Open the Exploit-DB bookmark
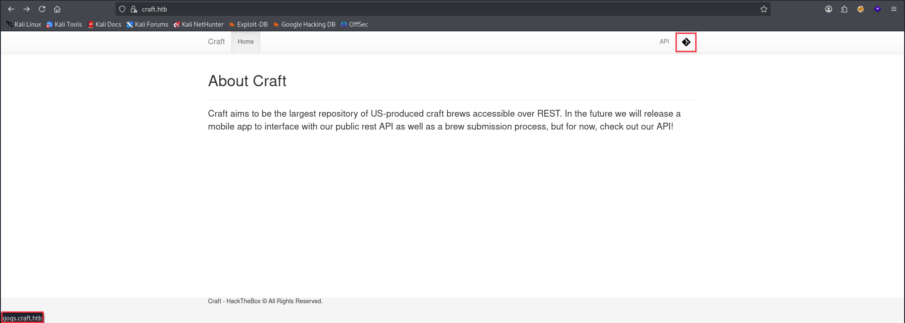 [x=248, y=24]
